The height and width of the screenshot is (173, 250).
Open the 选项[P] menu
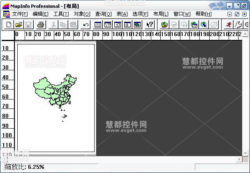pos(140,14)
